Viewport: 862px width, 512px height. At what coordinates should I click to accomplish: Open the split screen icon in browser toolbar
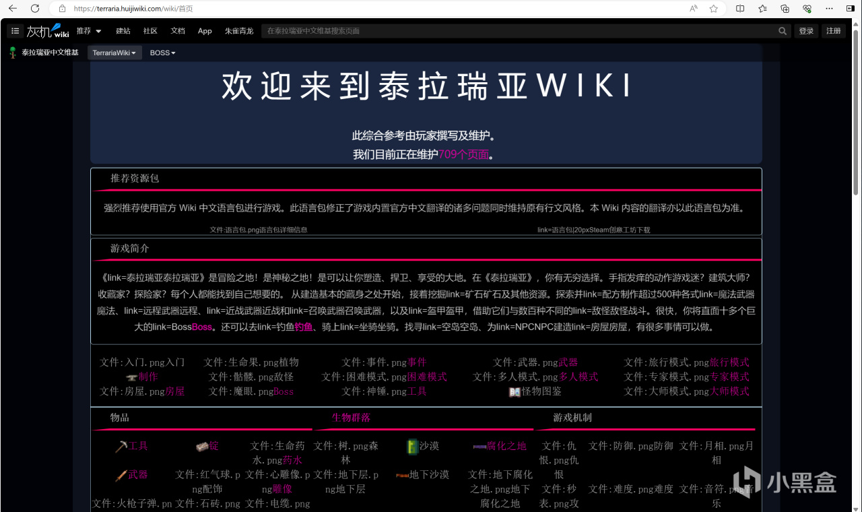[740, 9]
